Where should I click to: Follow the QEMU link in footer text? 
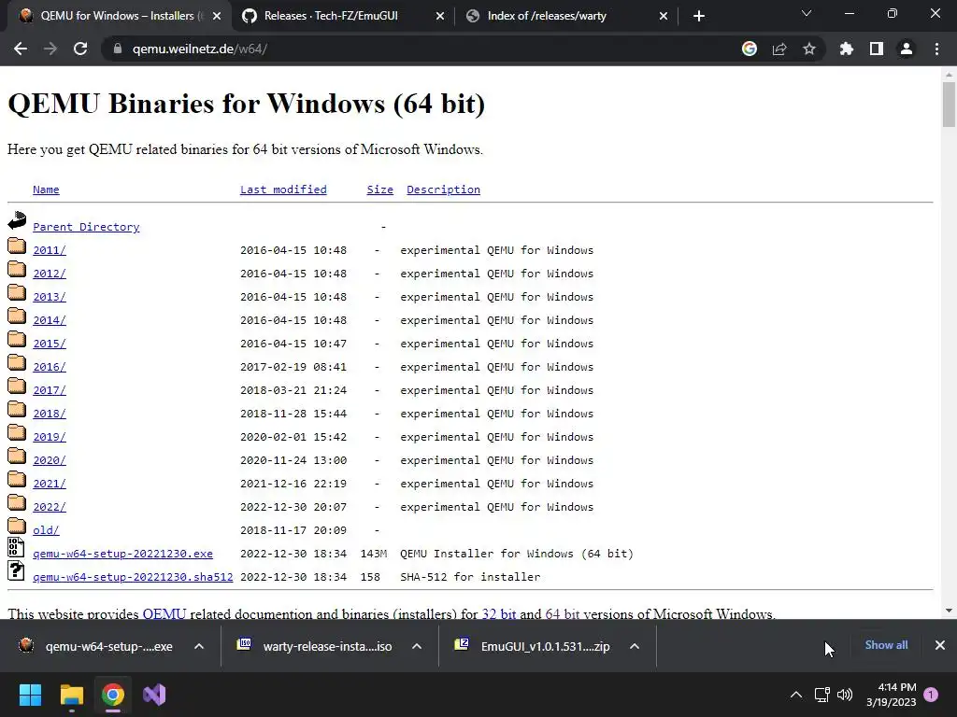click(164, 613)
